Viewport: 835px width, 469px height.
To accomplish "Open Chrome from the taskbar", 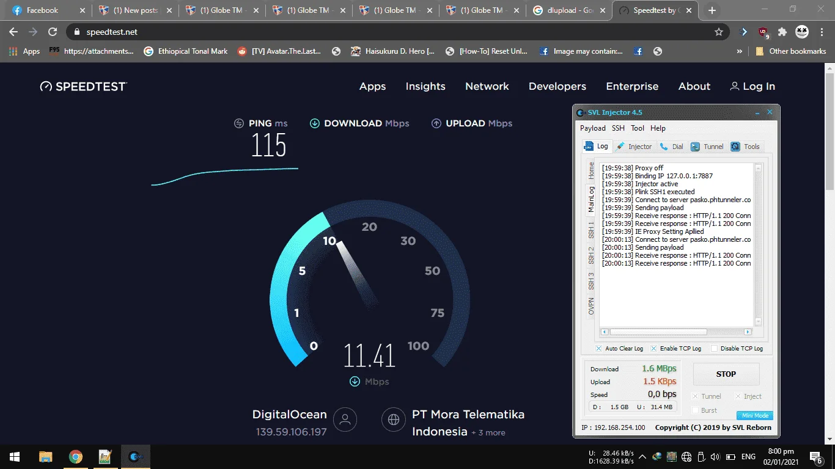I will tap(76, 457).
